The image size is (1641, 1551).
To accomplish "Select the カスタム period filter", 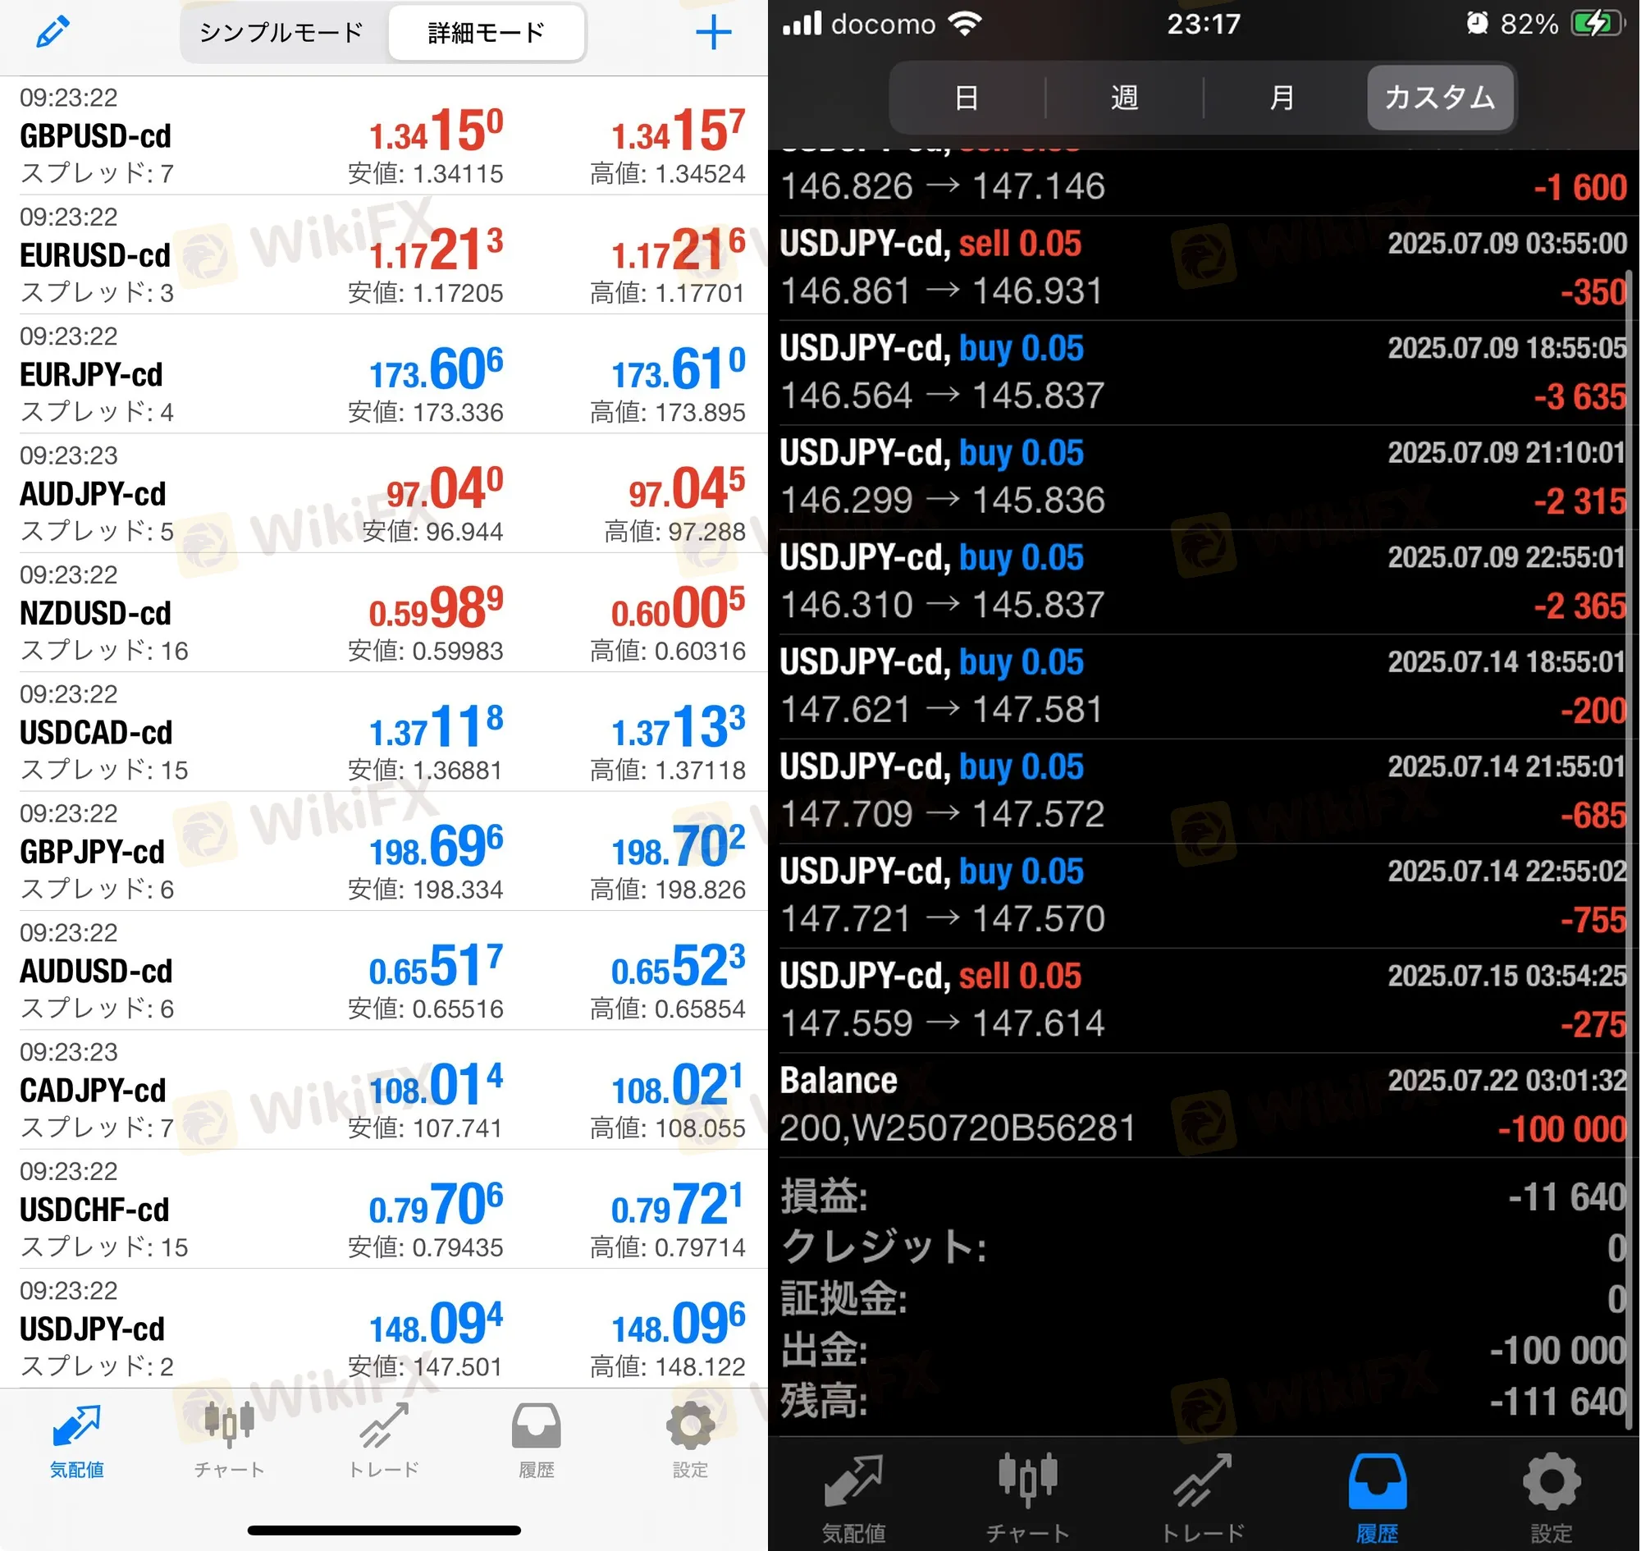I will 1441,98.
